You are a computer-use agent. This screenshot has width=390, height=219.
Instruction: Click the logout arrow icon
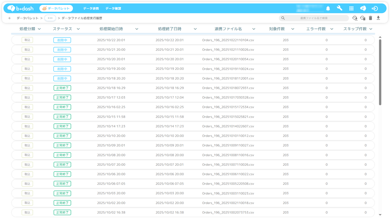375,9
